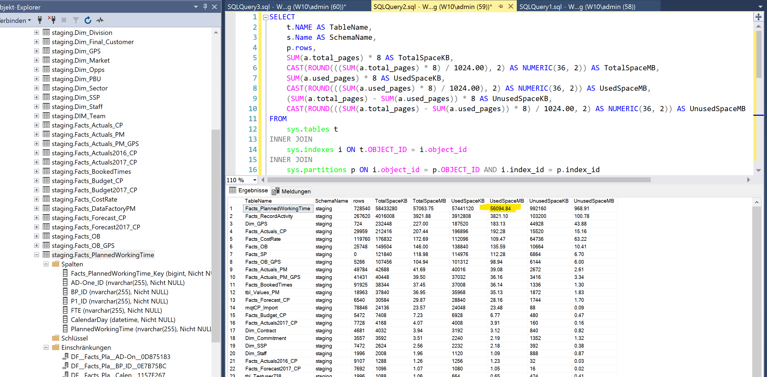Open the tab list overflow dropdown arrow

pyautogui.click(x=760, y=7)
